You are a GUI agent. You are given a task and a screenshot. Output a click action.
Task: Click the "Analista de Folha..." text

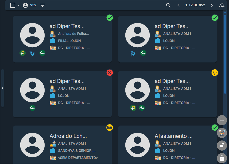click(x=74, y=34)
